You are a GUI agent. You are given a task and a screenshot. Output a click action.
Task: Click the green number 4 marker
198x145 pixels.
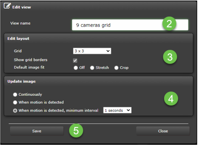tap(171, 99)
